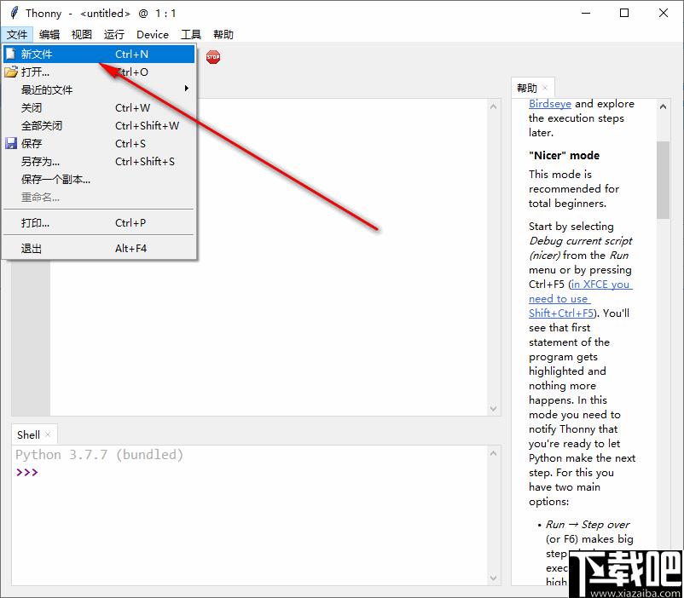Switch to the Shell tab

(28, 434)
